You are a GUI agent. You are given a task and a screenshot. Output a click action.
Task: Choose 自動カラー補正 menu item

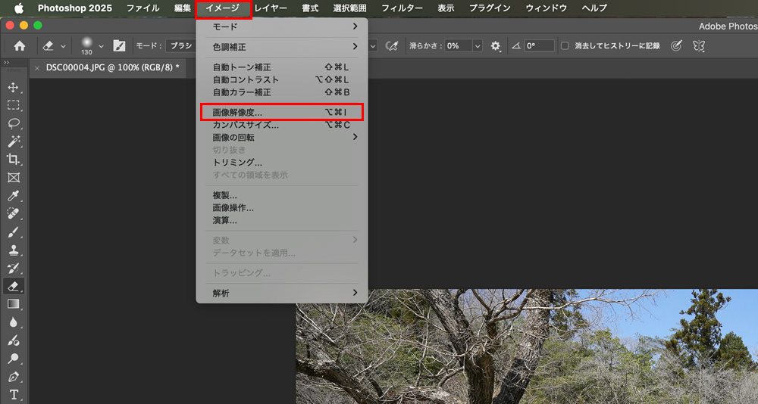[282, 92]
